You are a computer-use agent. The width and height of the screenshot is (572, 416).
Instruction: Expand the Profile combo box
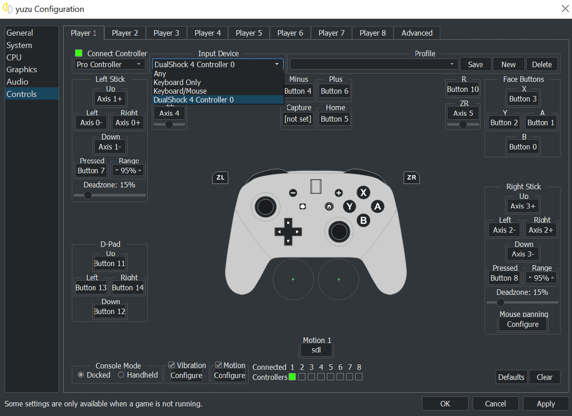click(x=373, y=64)
